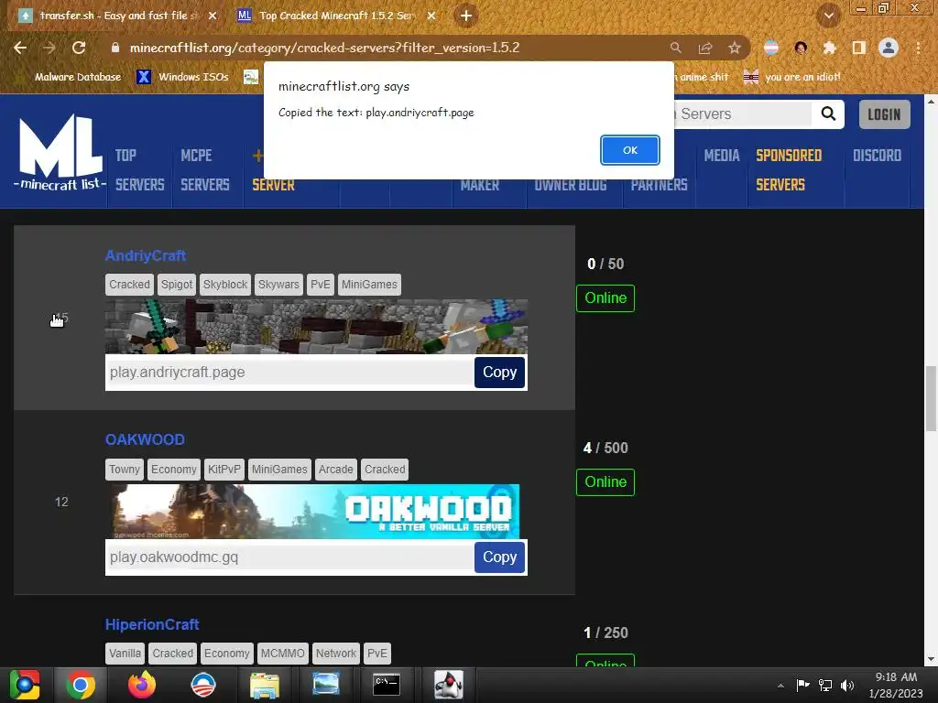This screenshot has width=938, height=703.
Task: Bookmark page with star icon
Action: (735, 48)
